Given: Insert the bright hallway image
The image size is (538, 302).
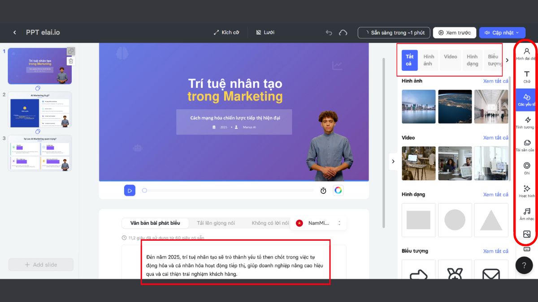Looking at the screenshot, I should [x=491, y=106].
